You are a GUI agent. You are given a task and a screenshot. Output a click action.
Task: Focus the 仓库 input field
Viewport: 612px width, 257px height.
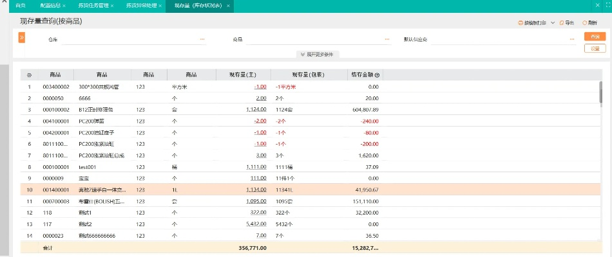[x=133, y=40]
